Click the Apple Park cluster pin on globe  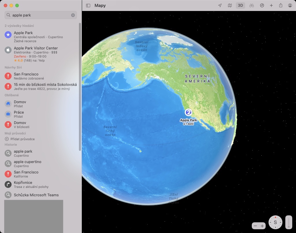188,112
